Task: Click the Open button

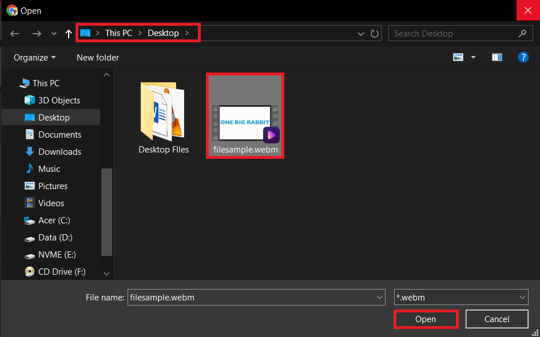Action: click(426, 319)
